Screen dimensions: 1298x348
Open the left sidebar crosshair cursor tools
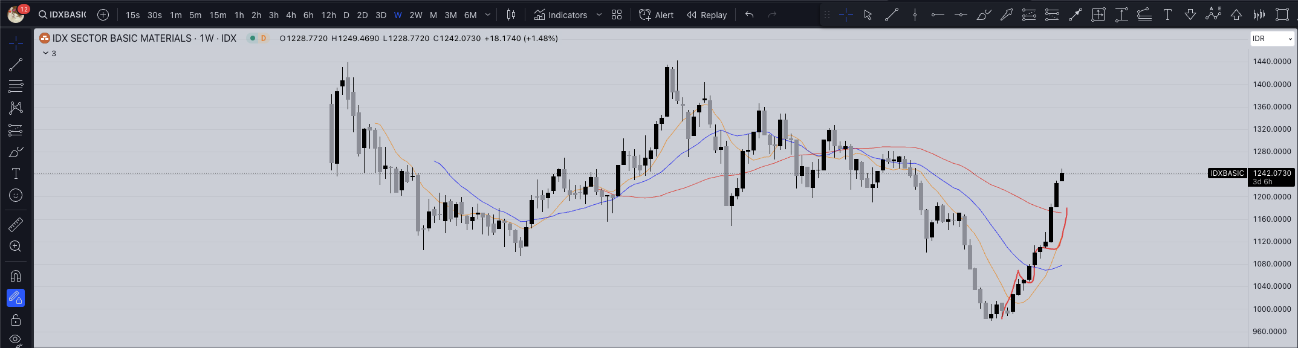[x=16, y=42]
